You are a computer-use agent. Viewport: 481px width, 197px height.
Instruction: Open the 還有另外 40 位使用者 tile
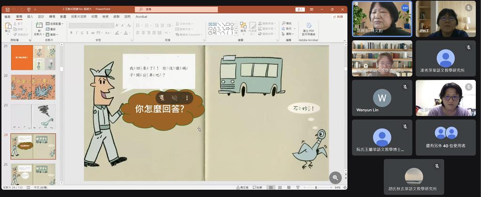pos(446,137)
